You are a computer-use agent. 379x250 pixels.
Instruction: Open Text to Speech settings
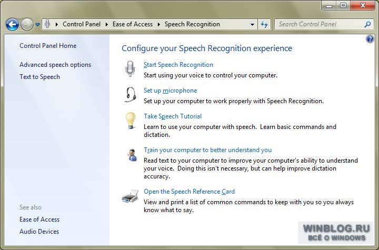39,77
